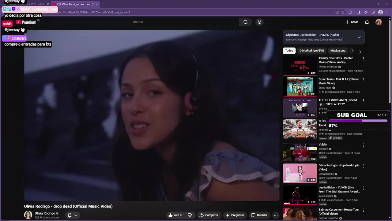The height and width of the screenshot is (221, 392).
Task: Open Bruno Mars Risk It All video
Action: click(x=300, y=87)
